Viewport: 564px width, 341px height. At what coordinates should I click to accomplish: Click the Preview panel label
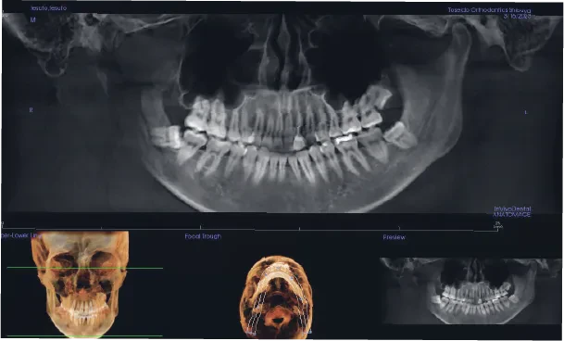[x=395, y=237]
